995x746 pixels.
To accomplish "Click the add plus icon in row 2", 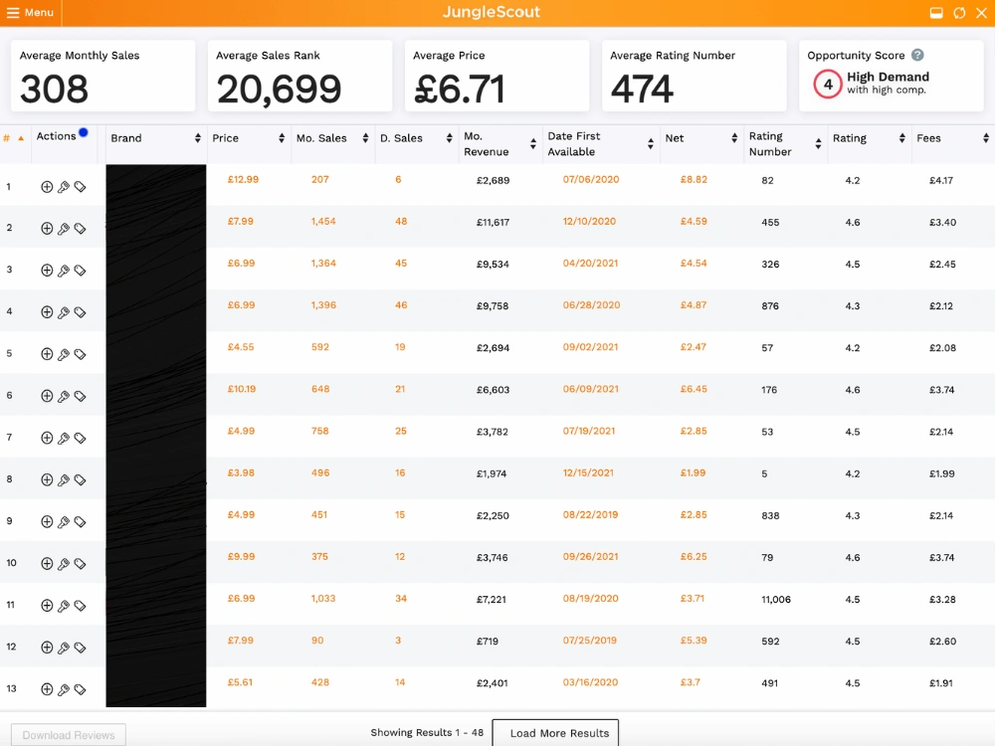I will click(47, 229).
